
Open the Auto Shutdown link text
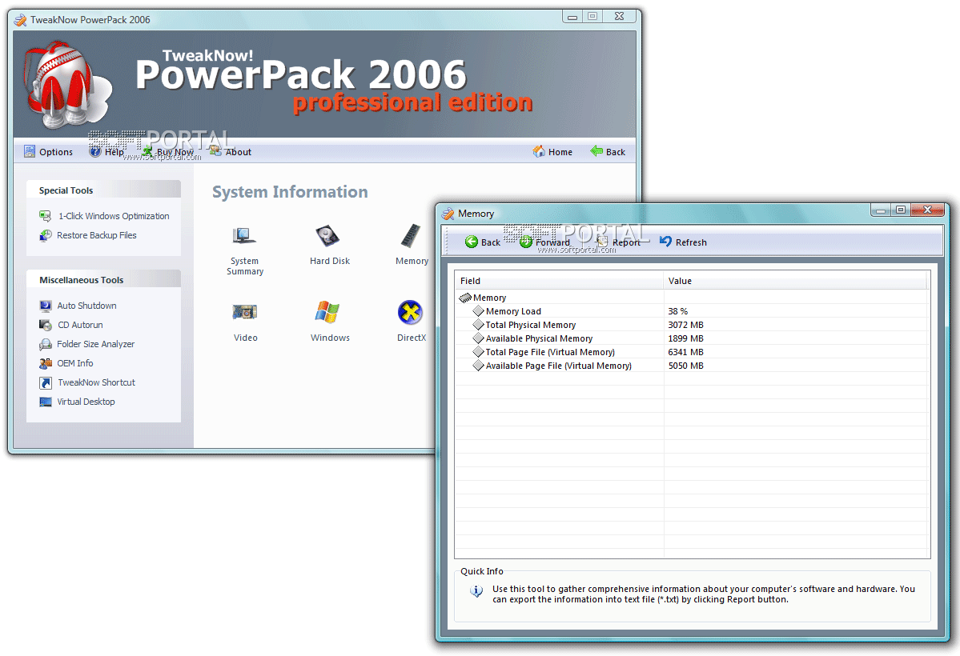(86, 306)
